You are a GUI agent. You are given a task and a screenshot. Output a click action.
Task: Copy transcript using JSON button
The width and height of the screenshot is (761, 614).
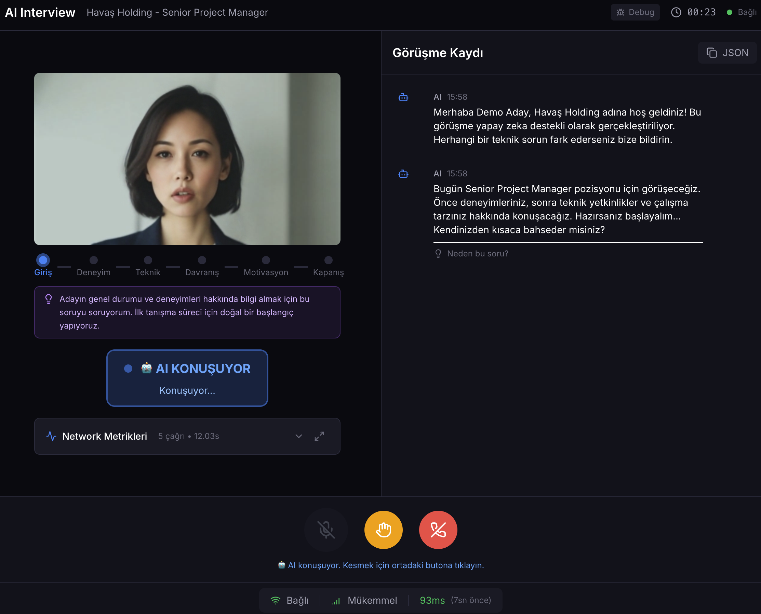point(727,53)
